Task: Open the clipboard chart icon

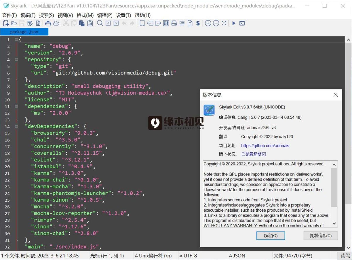Action: tap(90, 23)
